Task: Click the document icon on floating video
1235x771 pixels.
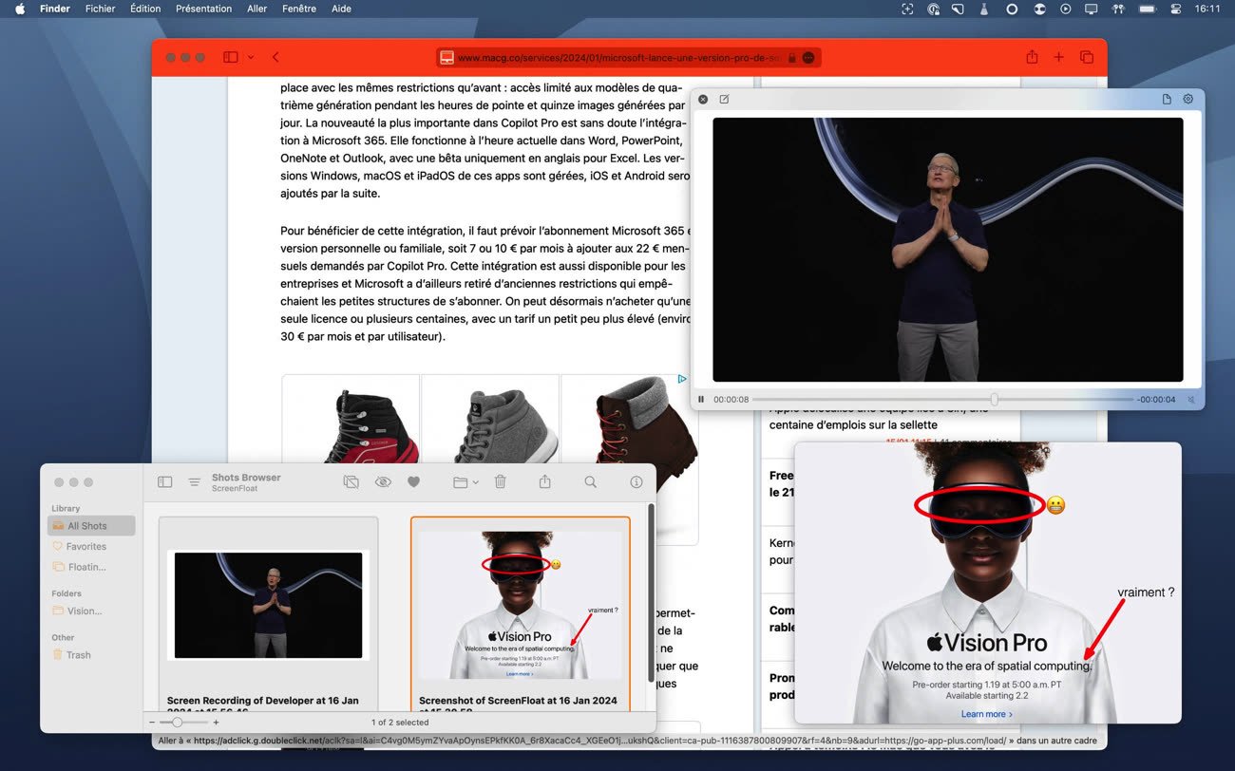Action: pos(1167,99)
